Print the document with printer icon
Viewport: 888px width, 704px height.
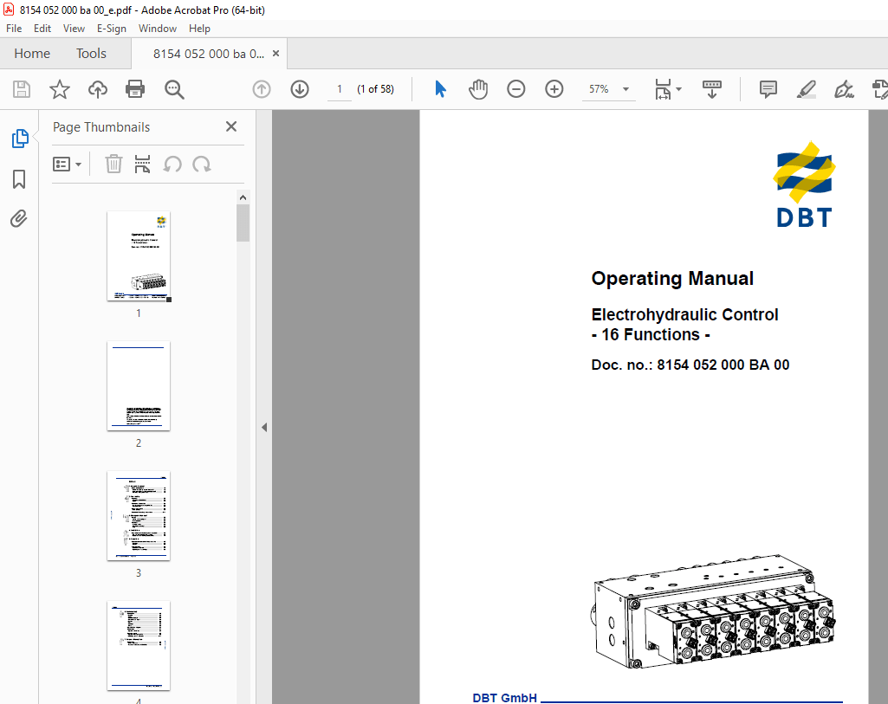click(135, 89)
